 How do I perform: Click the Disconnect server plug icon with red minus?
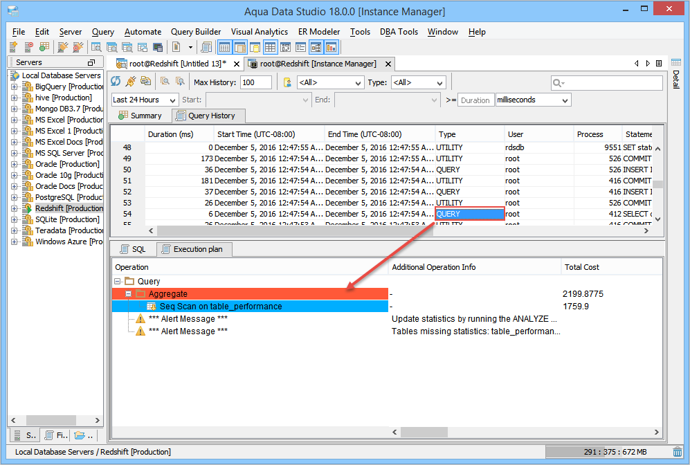[x=78, y=47]
